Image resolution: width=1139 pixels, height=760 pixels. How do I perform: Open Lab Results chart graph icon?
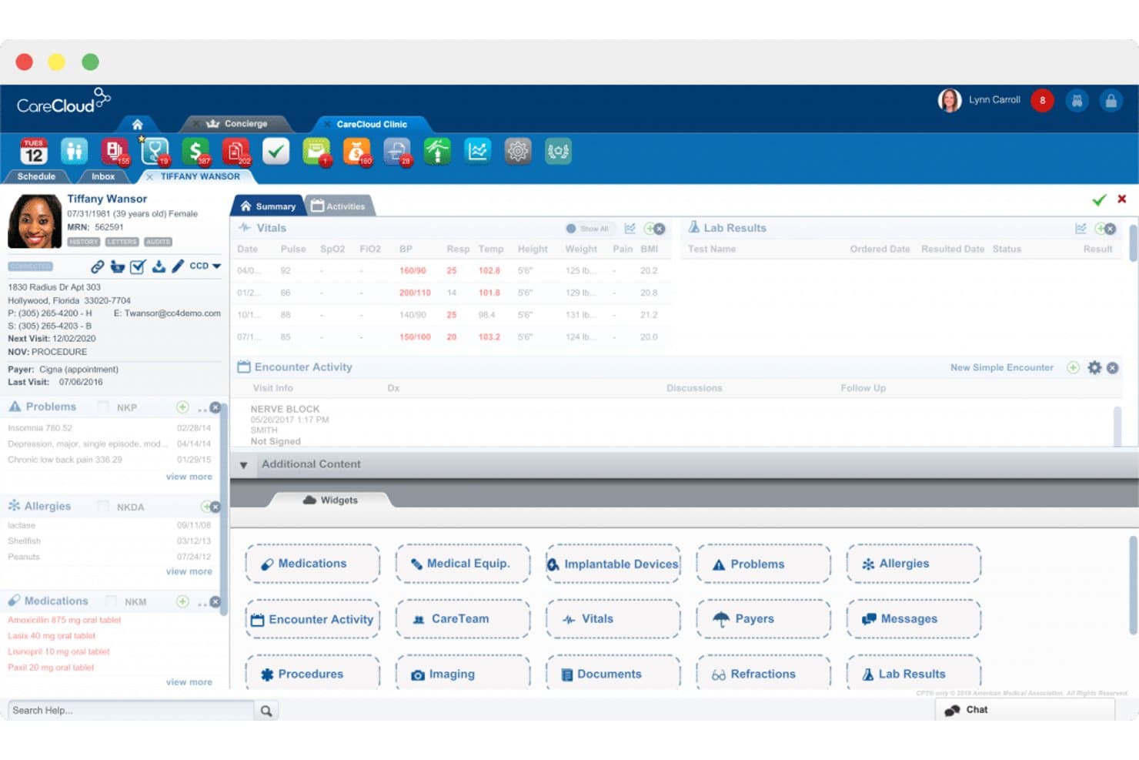(1081, 229)
